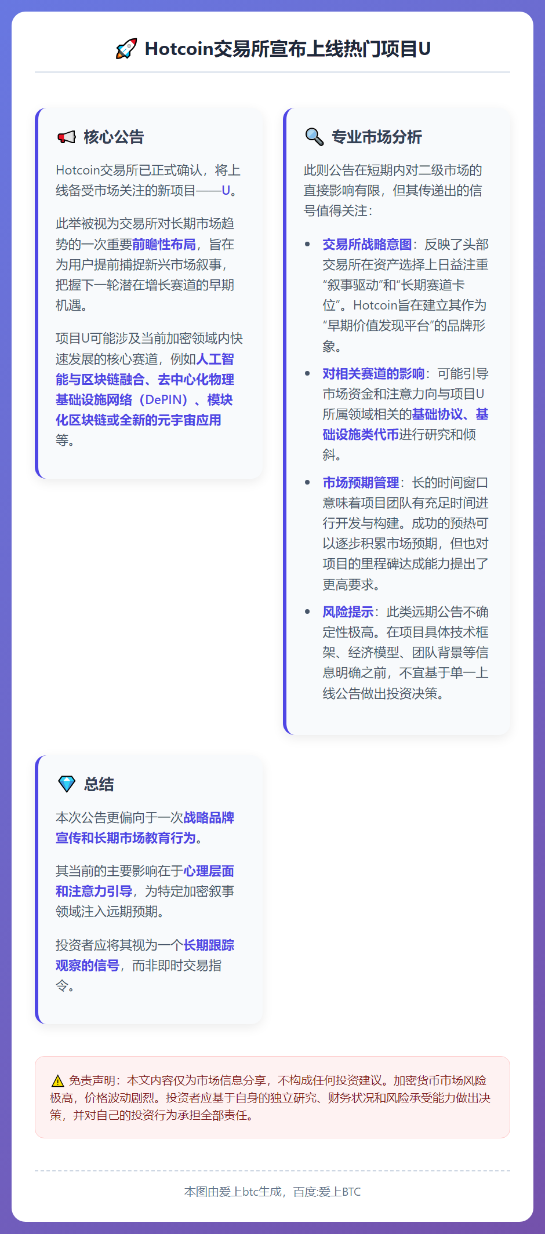Screen dimensions: 545x1234
Task: Click the bold 对相关赛道的影响 label
Action: click(373, 374)
